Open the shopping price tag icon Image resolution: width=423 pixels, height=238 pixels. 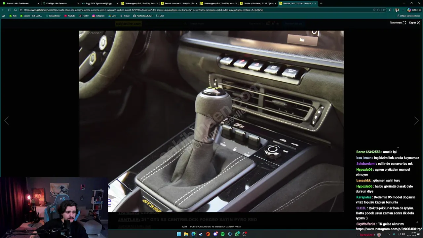374,10
